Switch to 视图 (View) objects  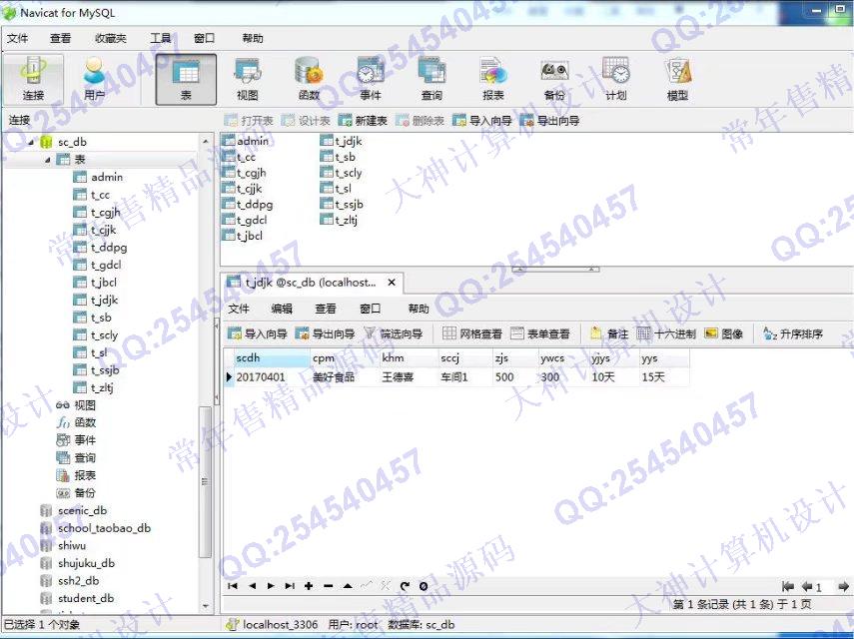click(248, 79)
